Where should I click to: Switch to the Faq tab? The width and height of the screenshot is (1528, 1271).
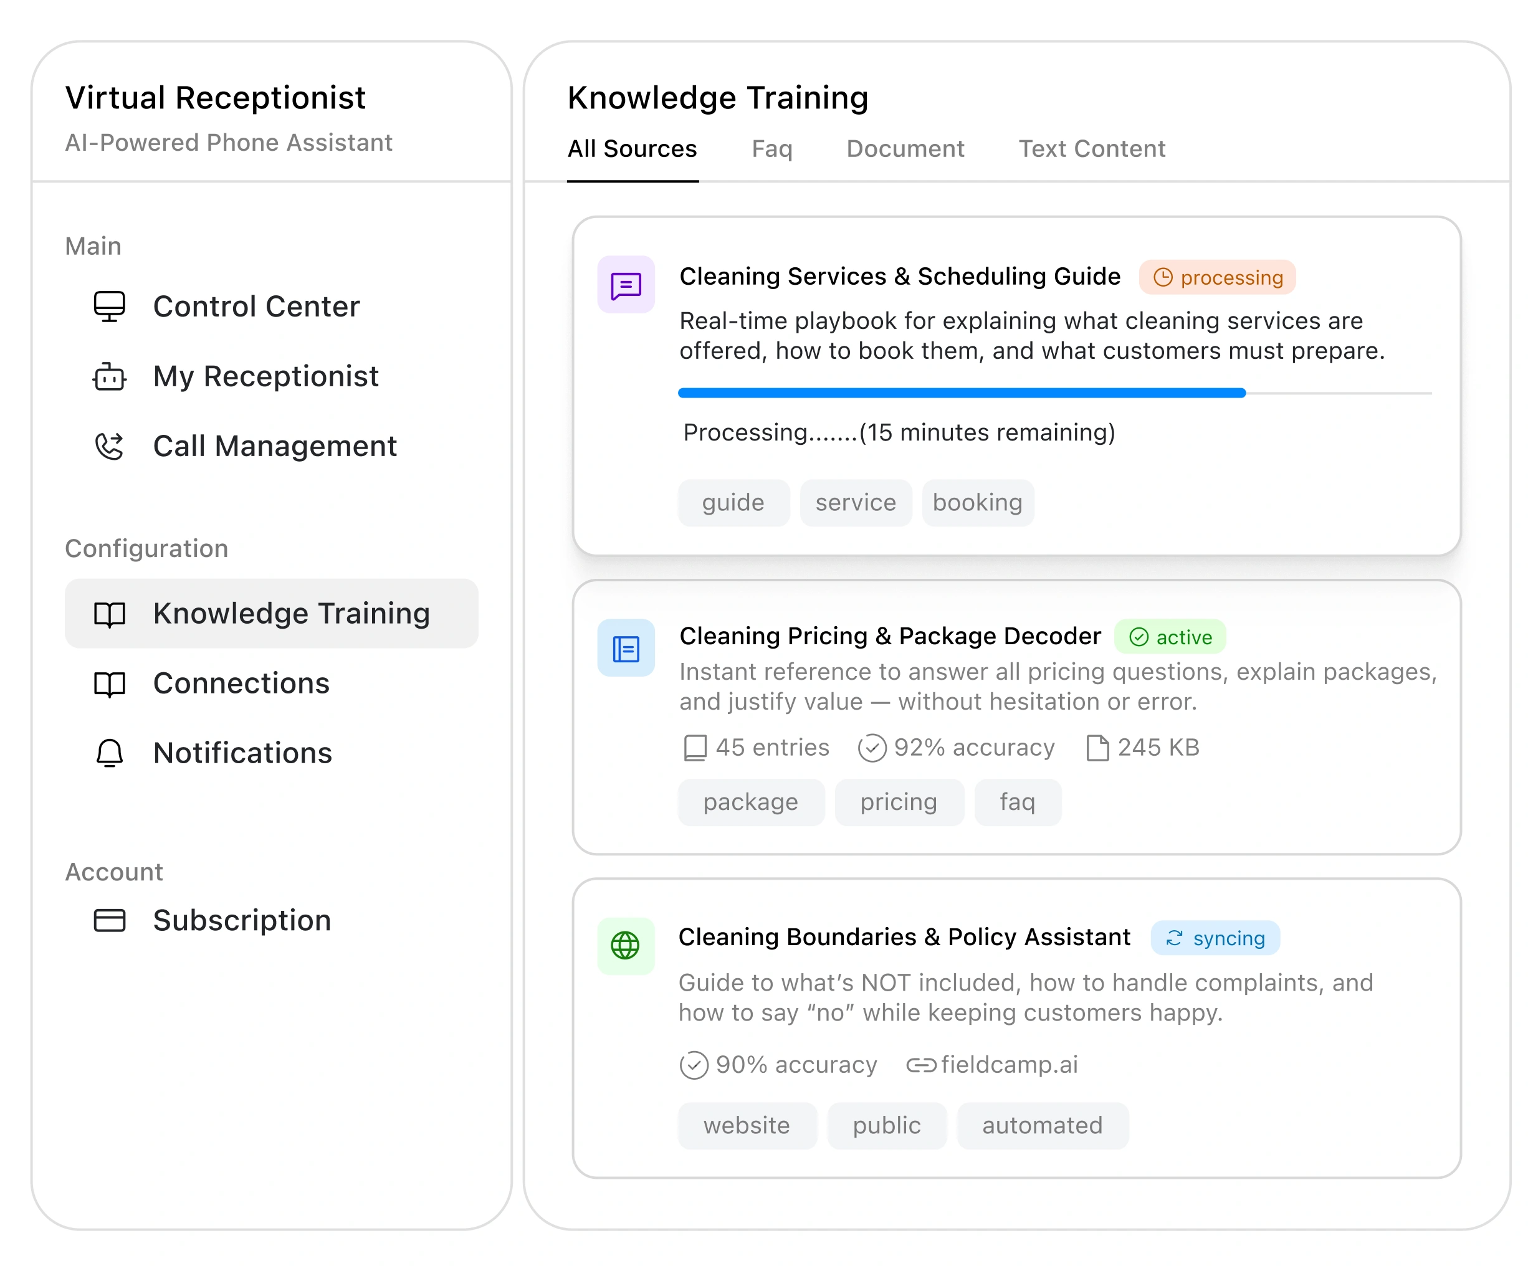pos(771,149)
